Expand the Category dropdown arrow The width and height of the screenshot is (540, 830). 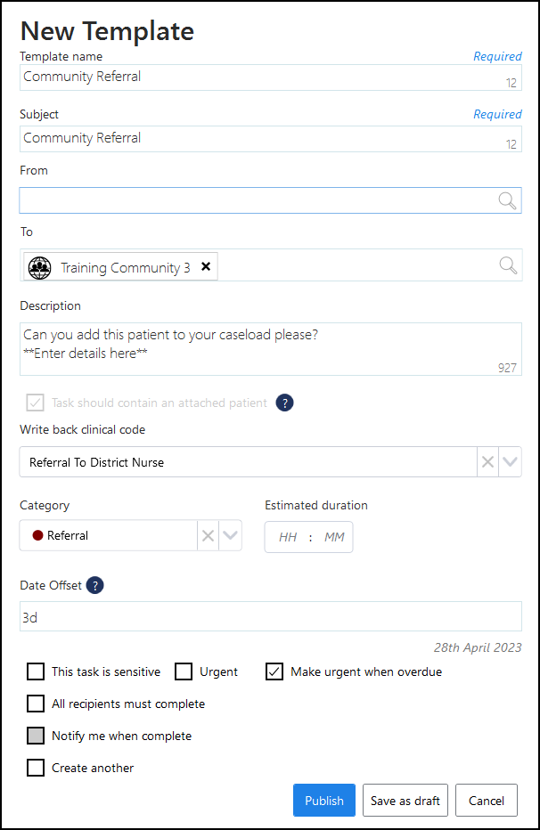coord(230,535)
